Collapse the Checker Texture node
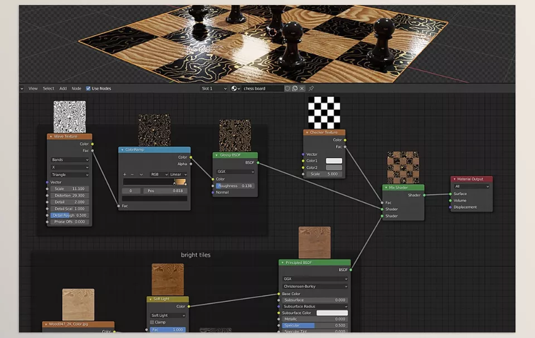Screen dimensions: 535x338 [x=307, y=133]
